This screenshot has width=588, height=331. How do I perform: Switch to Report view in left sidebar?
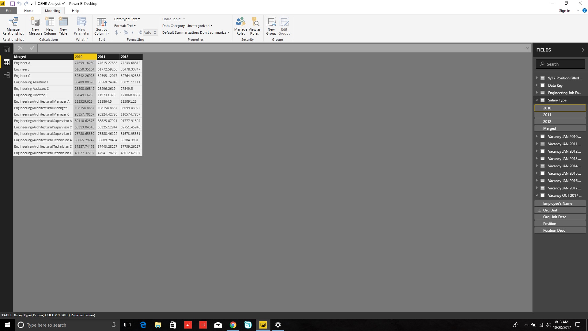[x=6, y=49]
